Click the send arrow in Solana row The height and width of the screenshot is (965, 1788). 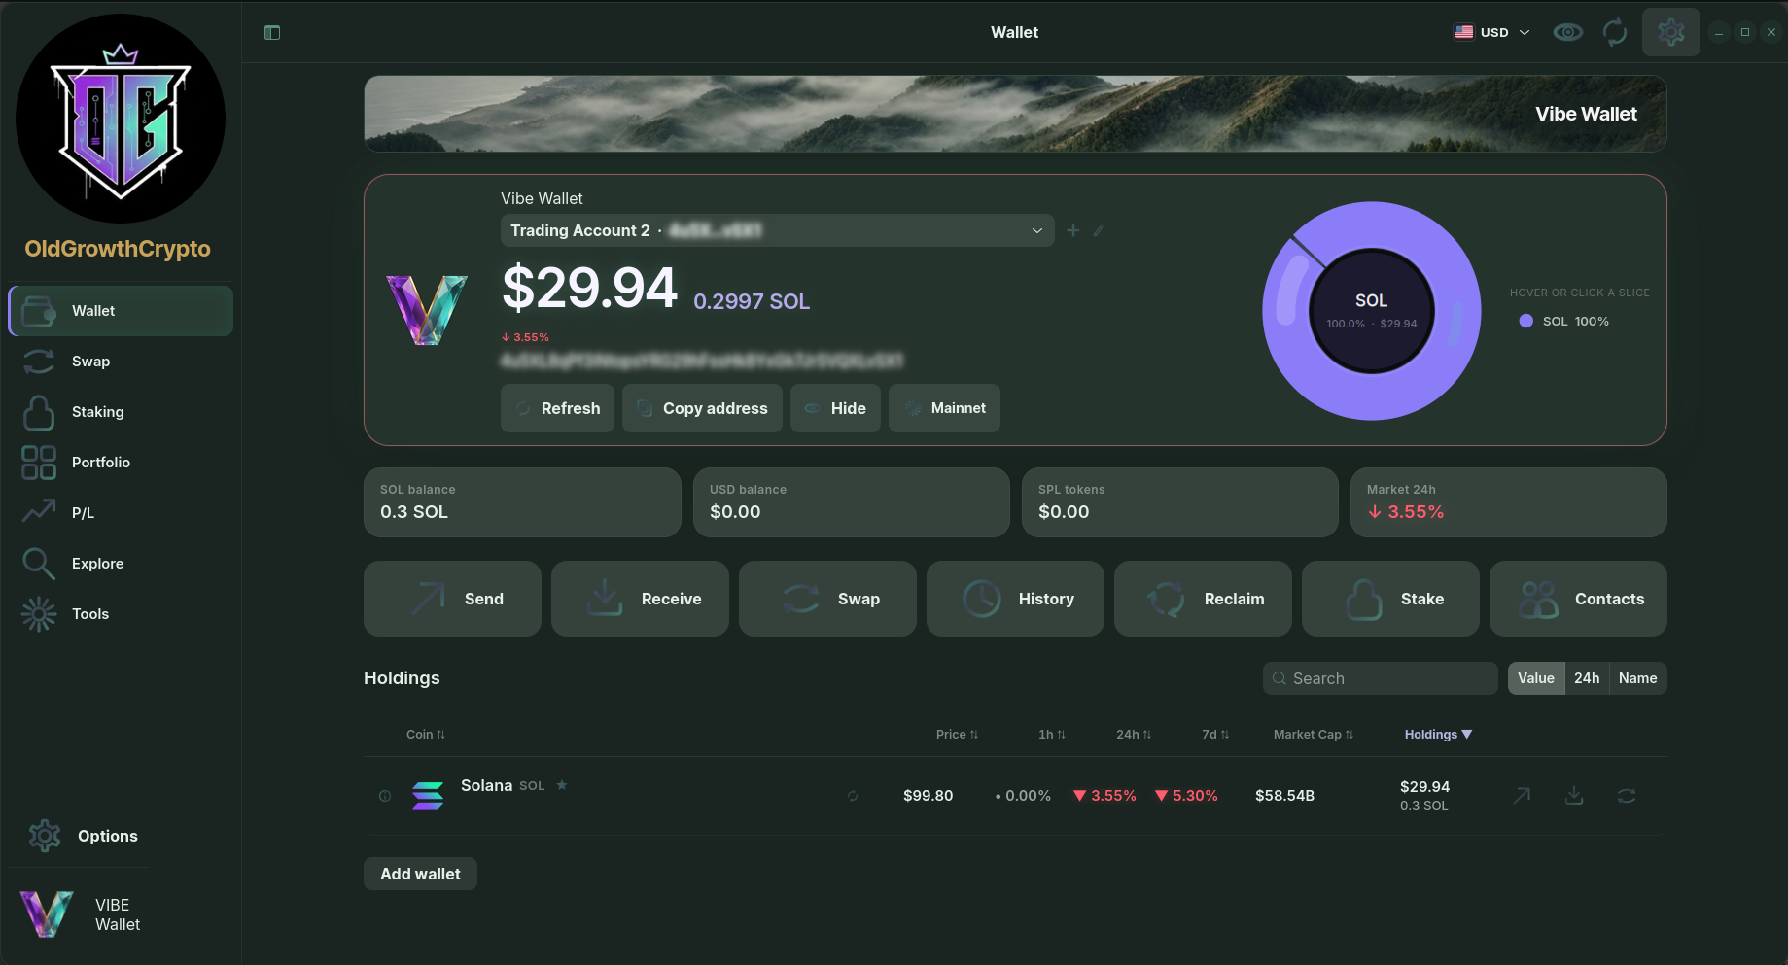(1522, 796)
